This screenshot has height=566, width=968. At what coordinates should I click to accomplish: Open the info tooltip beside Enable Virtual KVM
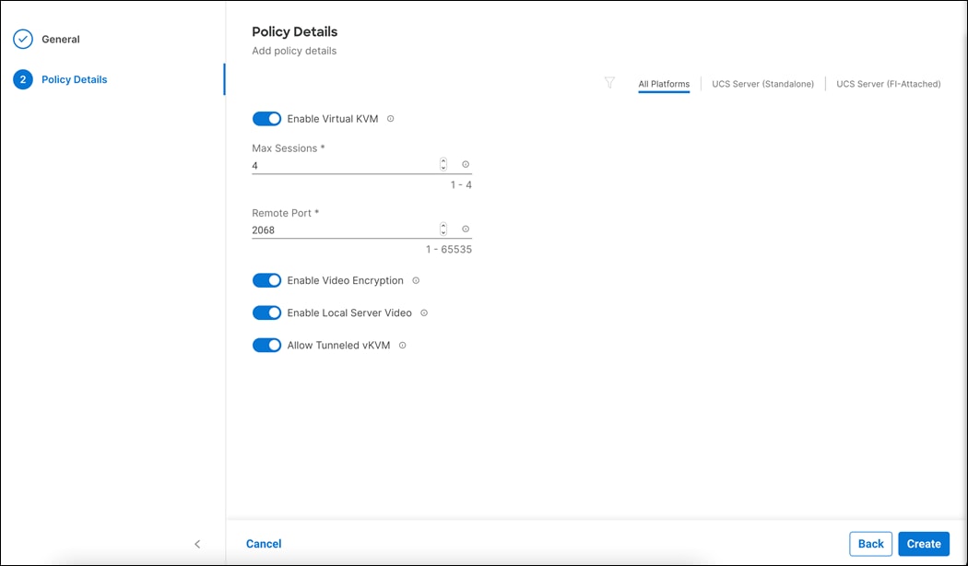coord(390,118)
